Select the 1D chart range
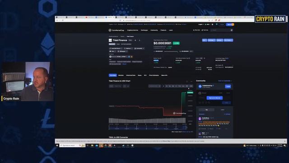 pyautogui.click(x=163, y=86)
